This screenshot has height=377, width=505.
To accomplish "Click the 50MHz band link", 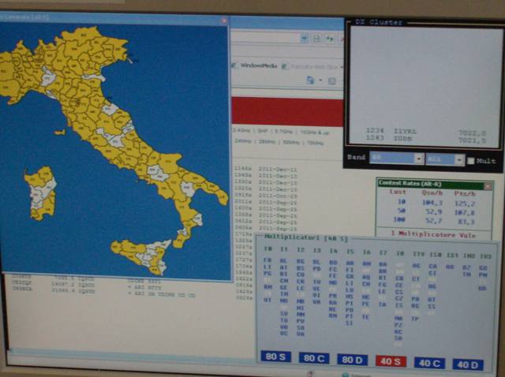I will click(291, 142).
